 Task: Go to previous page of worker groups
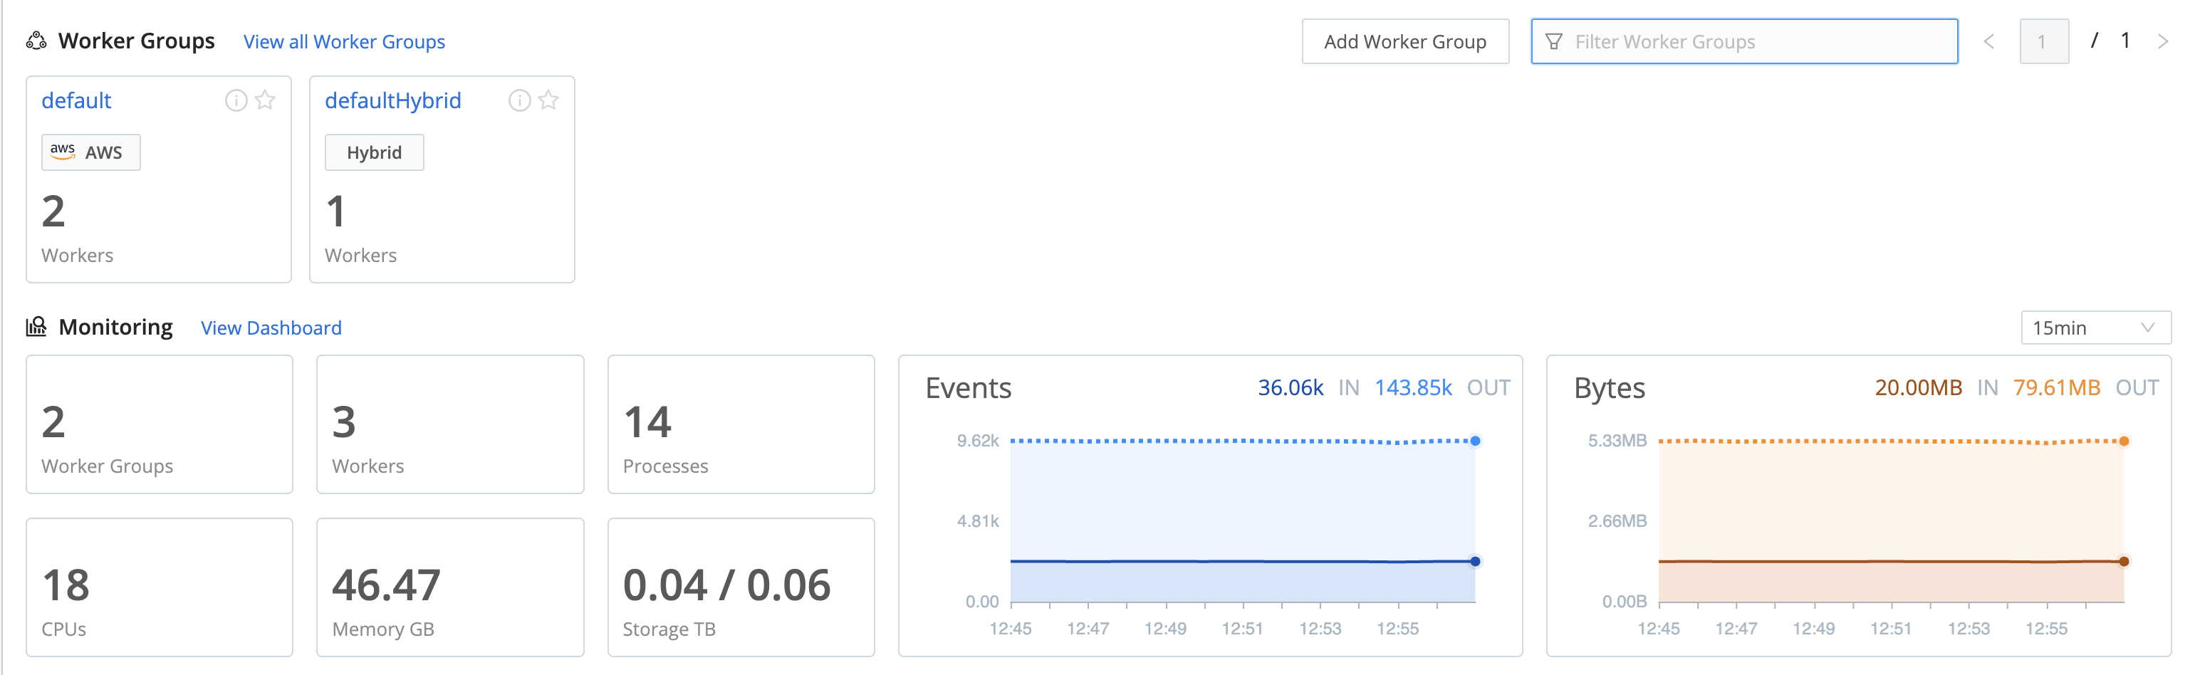tap(1988, 42)
